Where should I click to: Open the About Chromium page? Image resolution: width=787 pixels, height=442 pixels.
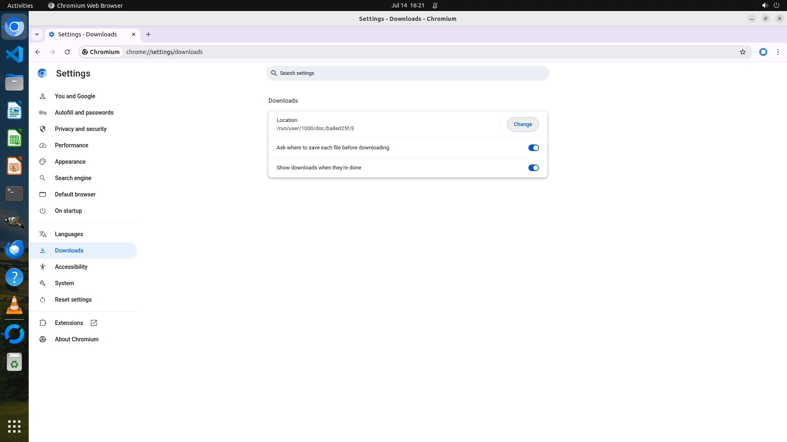tap(77, 339)
